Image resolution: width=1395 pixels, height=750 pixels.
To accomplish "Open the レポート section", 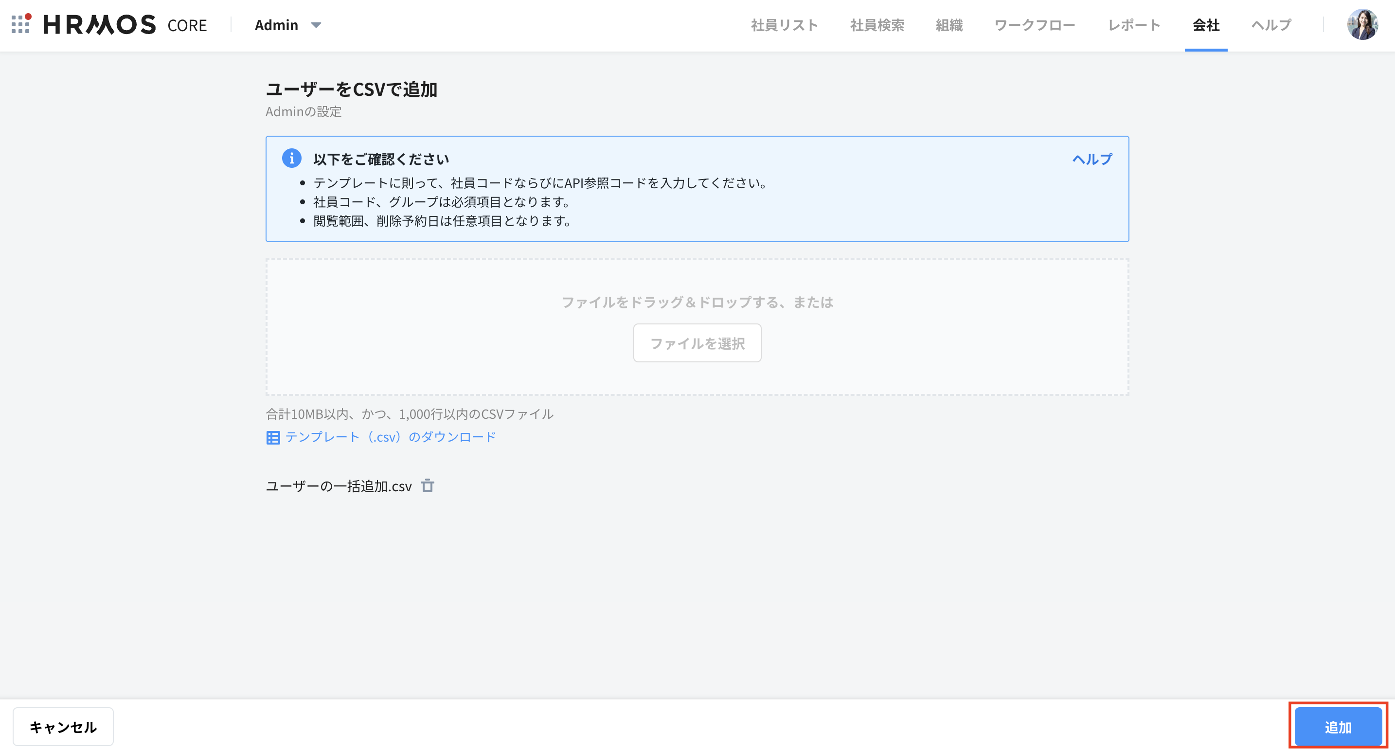I will coord(1133,24).
